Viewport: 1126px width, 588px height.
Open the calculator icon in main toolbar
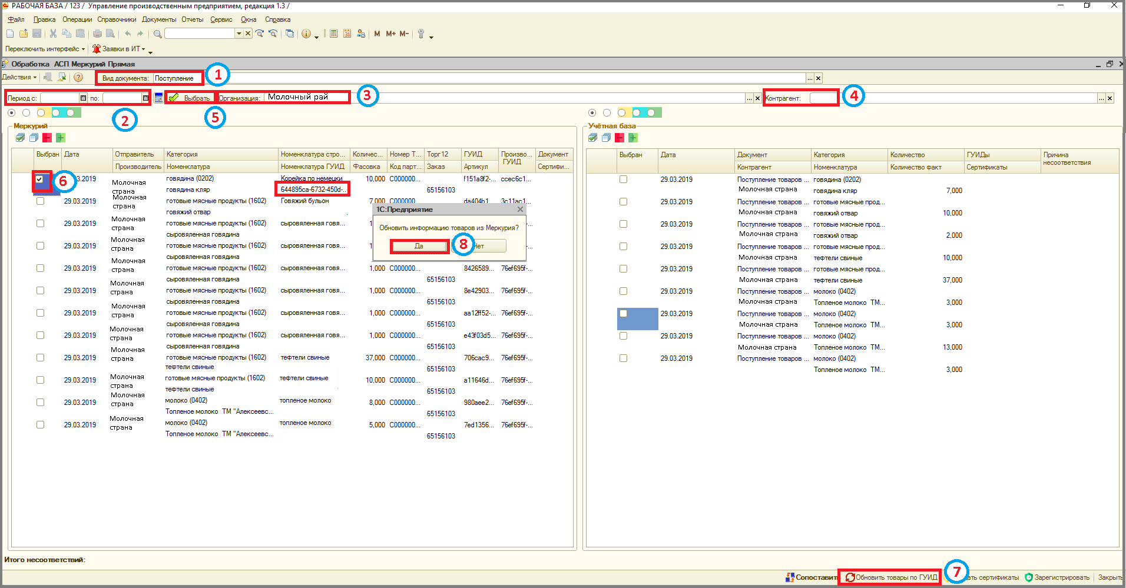click(333, 34)
